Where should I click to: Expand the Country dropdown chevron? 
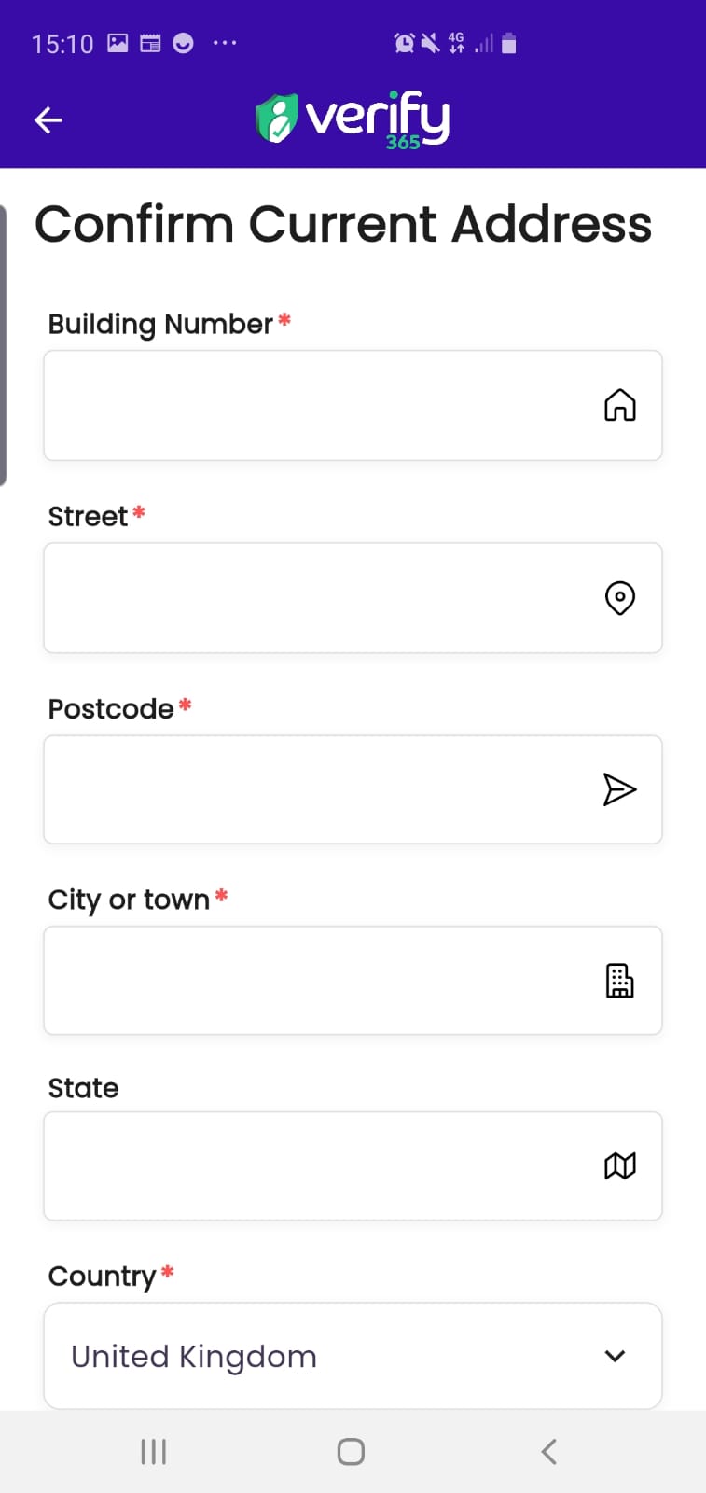click(615, 1356)
